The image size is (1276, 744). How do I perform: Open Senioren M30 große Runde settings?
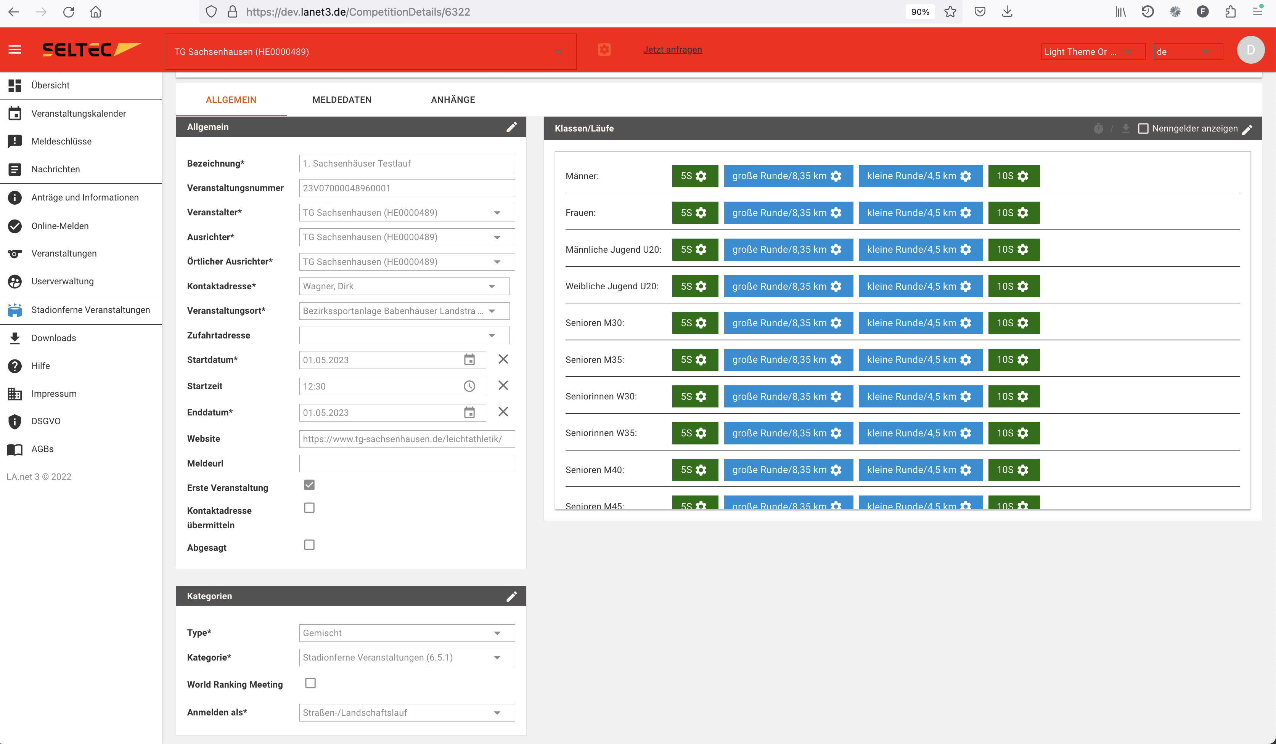836,323
